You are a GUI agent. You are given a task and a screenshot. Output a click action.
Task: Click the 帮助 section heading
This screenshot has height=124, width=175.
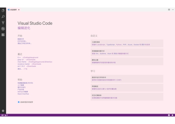click(20, 80)
